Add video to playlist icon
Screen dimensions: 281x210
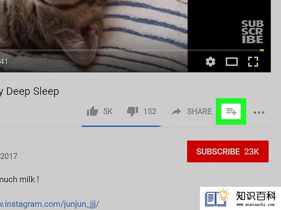click(231, 111)
